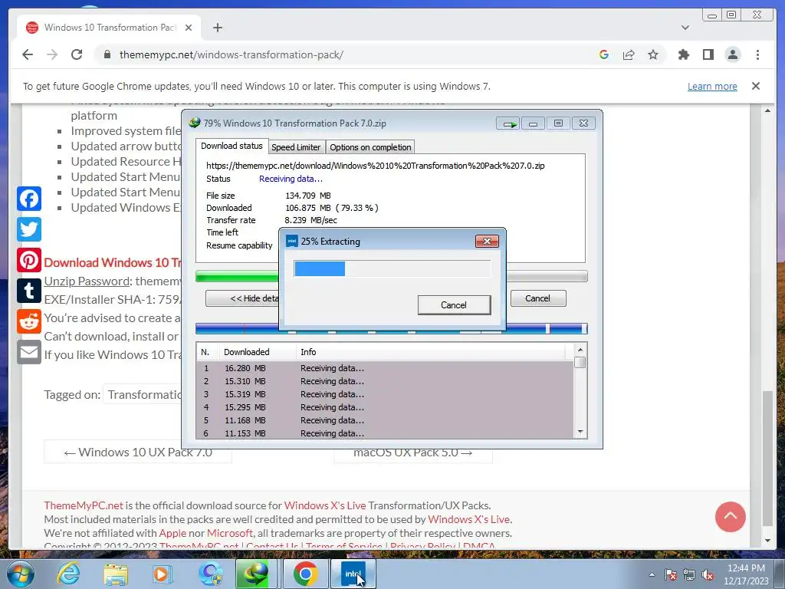785x589 pixels.
Task: Open Chrome profile avatar
Action: coord(732,54)
